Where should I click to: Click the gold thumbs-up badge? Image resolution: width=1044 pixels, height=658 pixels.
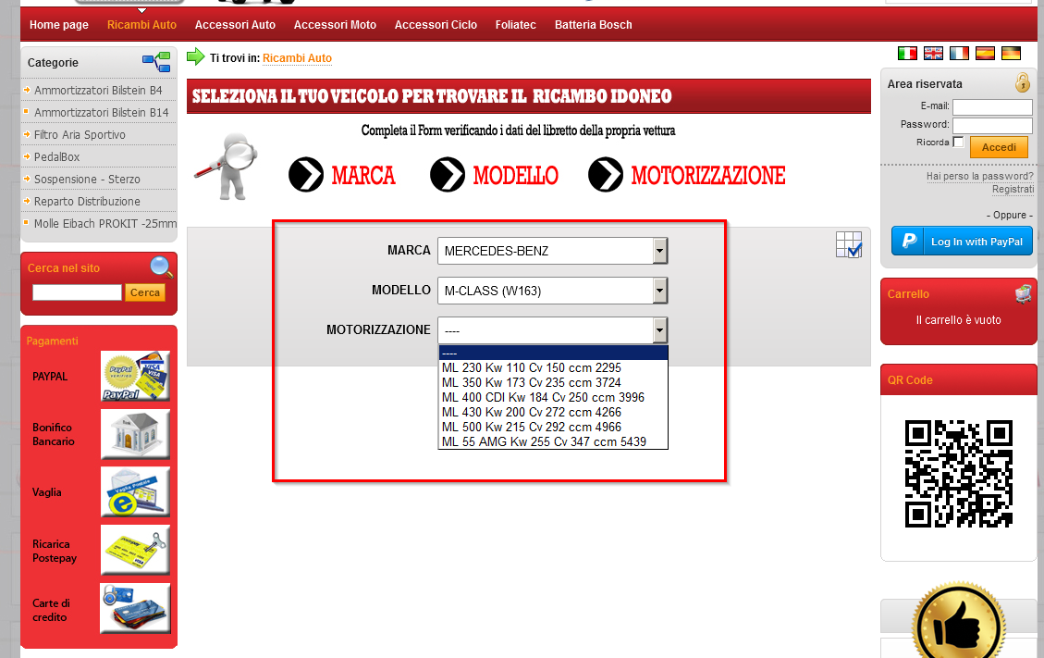pos(959,621)
